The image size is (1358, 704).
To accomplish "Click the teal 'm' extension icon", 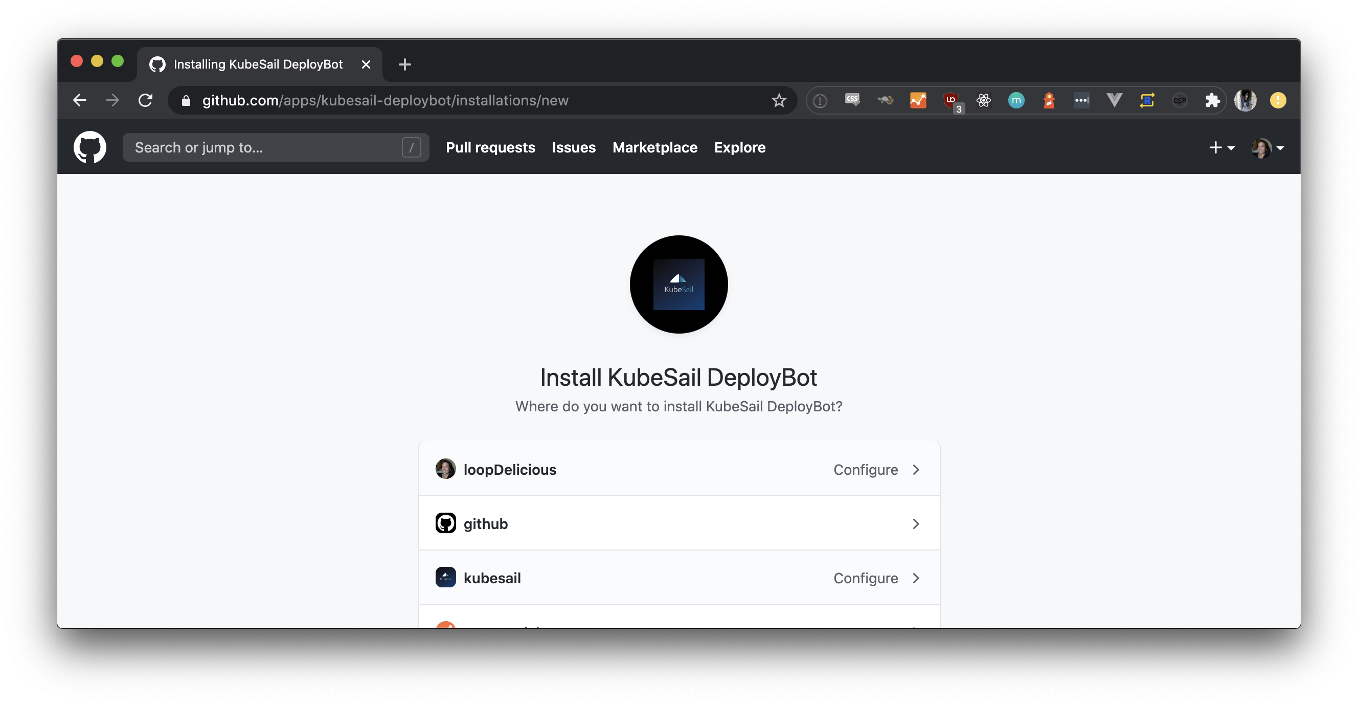I will (1016, 100).
